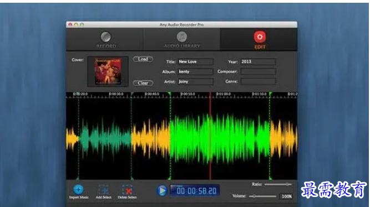Edit the Title field 'New Love'
This screenshot has width=370, height=207.
point(196,61)
